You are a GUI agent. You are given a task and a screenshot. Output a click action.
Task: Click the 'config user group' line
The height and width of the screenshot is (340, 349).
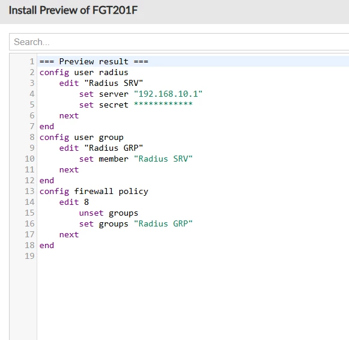[81, 138]
